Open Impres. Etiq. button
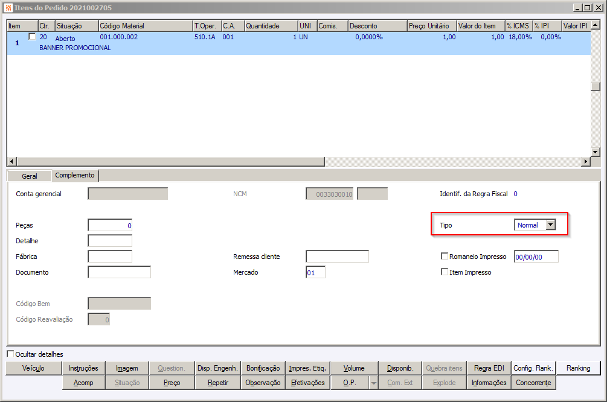Viewport: 607px width, 402px height. click(x=308, y=368)
